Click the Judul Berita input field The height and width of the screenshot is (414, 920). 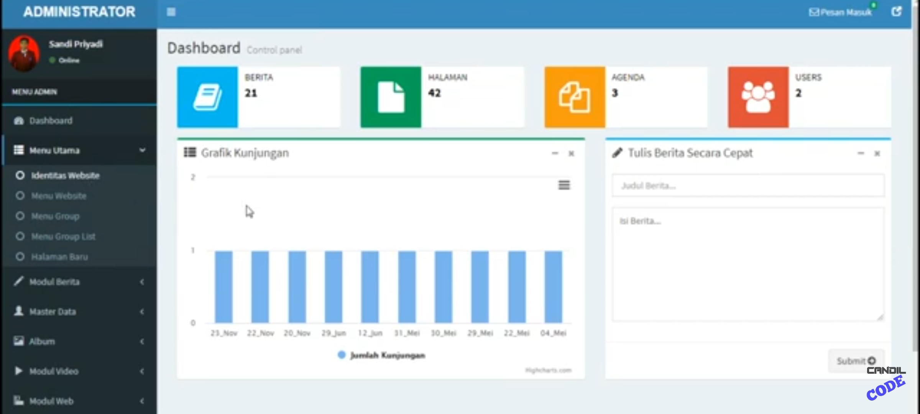(x=748, y=186)
